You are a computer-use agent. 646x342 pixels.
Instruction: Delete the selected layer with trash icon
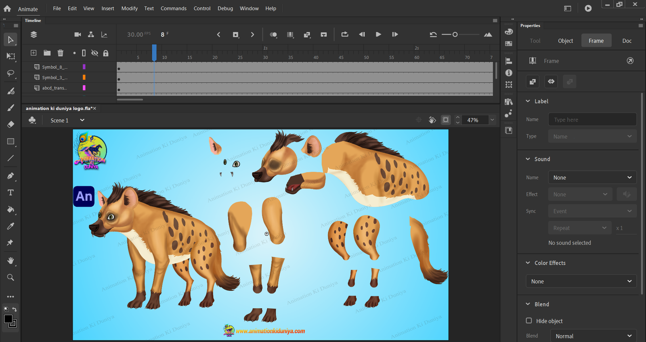(61, 53)
